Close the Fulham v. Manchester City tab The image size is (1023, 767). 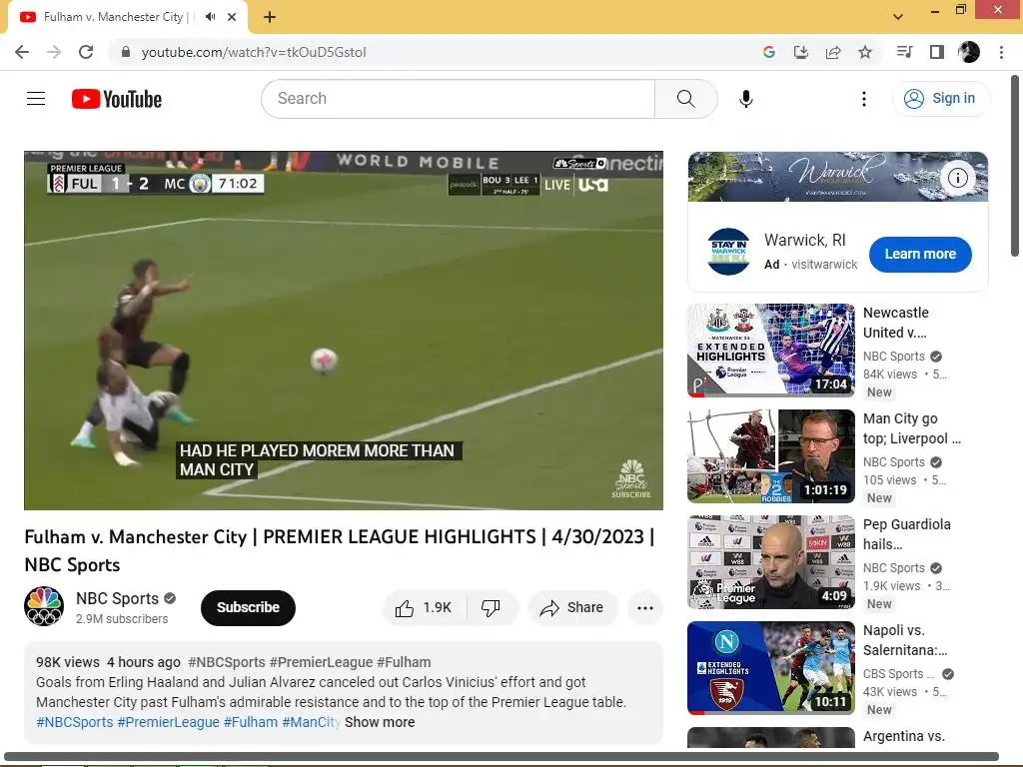232,17
